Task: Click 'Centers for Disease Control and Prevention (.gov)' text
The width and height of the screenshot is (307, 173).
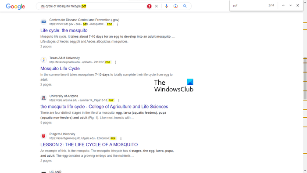Action: click(x=84, y=20)
